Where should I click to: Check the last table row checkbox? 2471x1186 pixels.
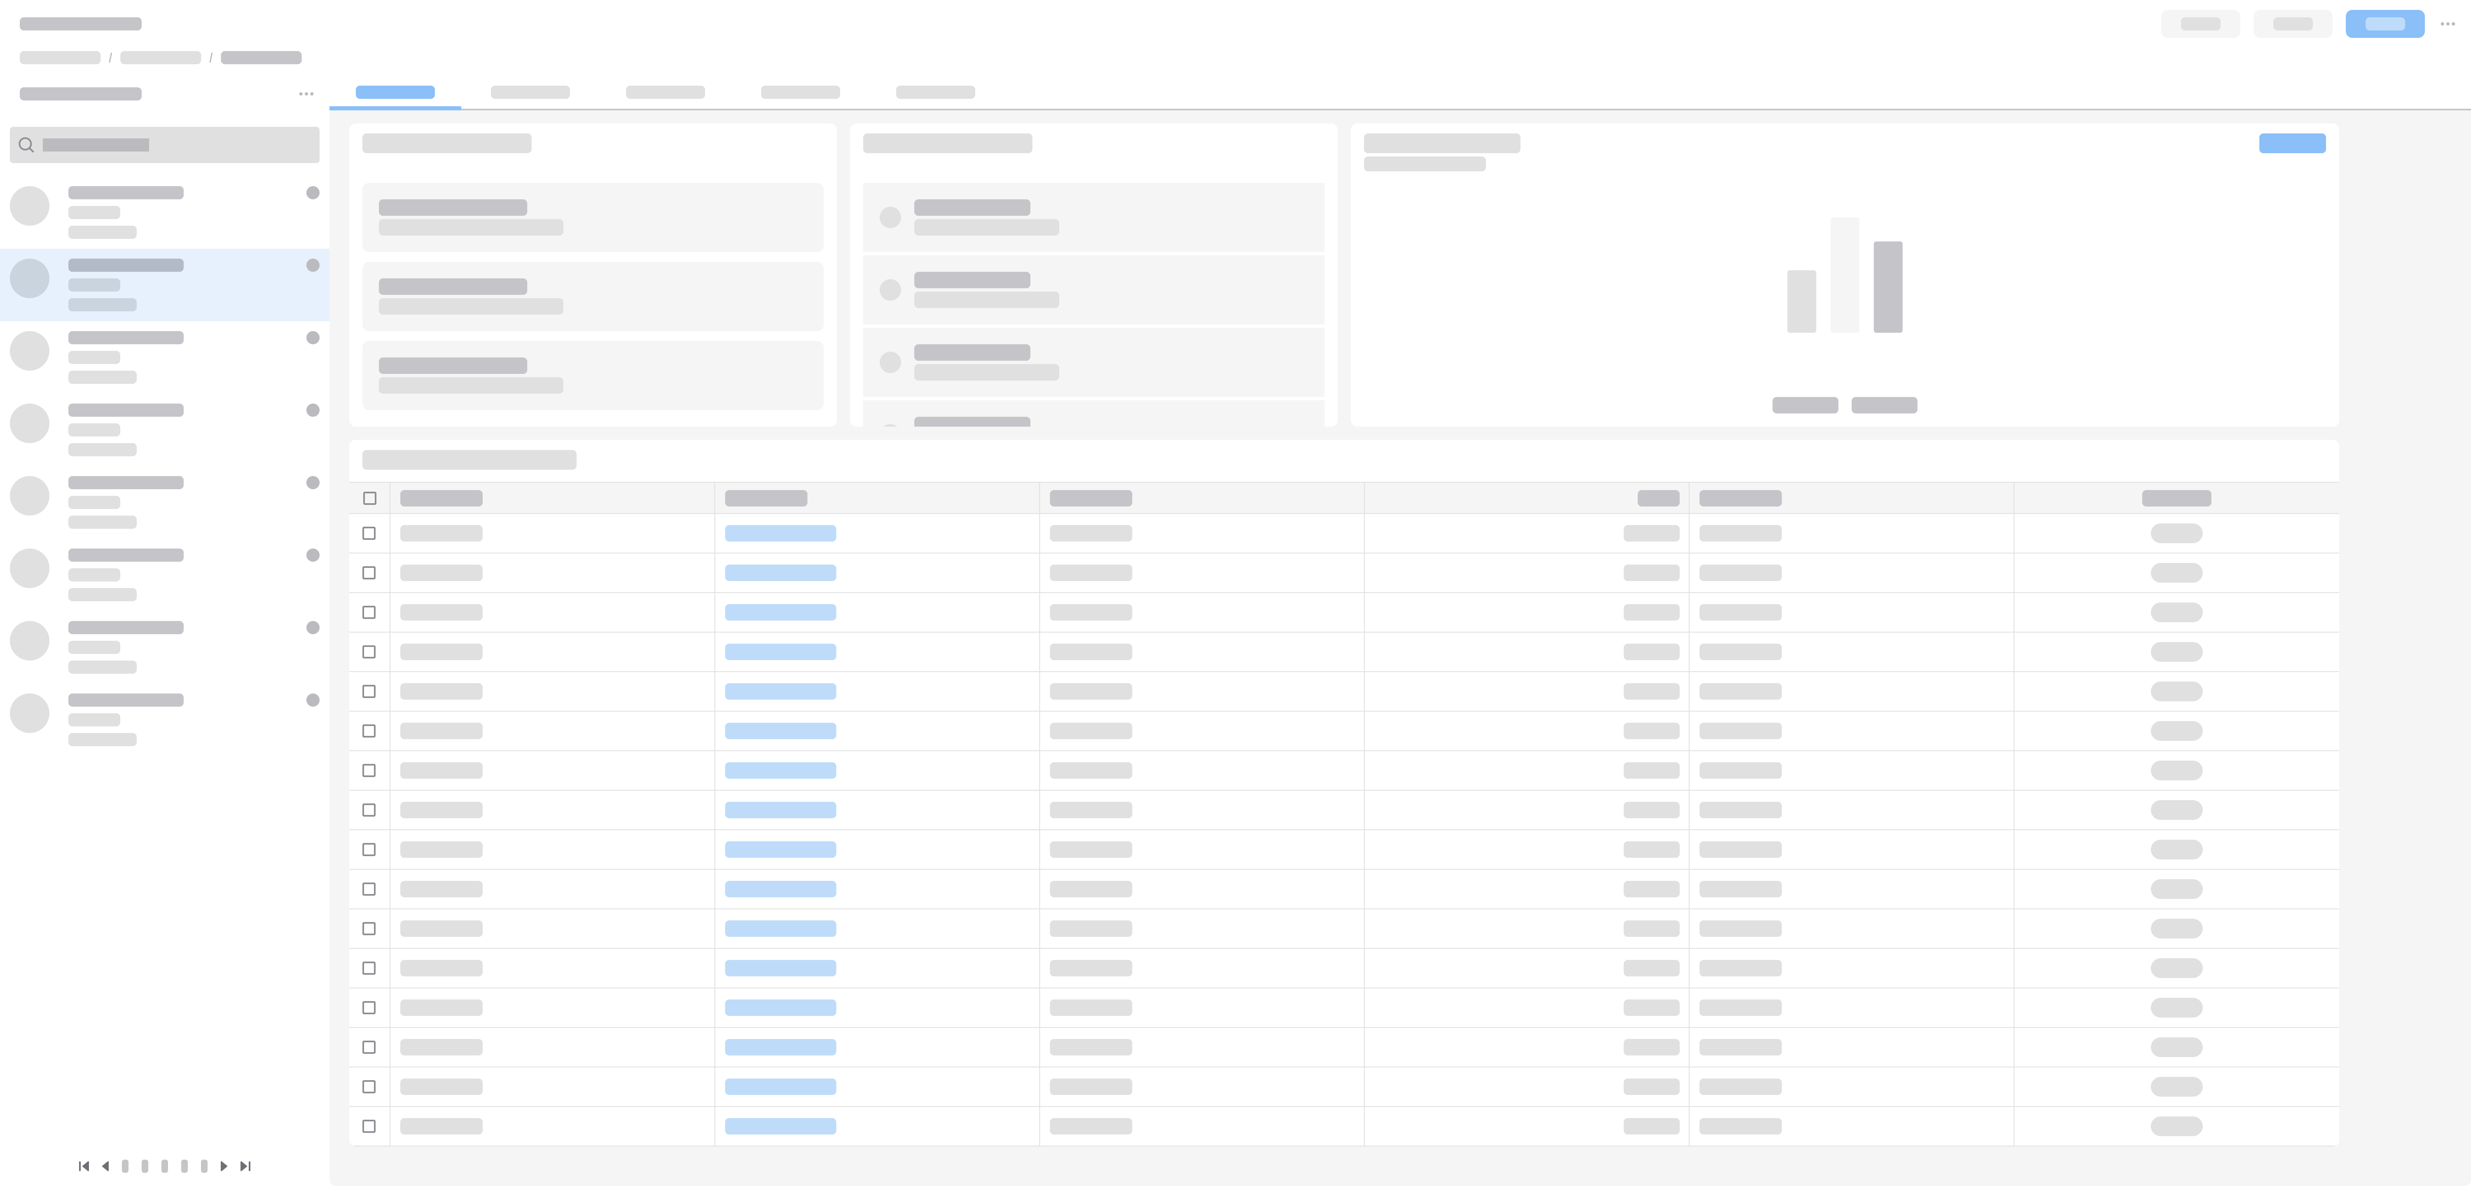point(369,1127)
